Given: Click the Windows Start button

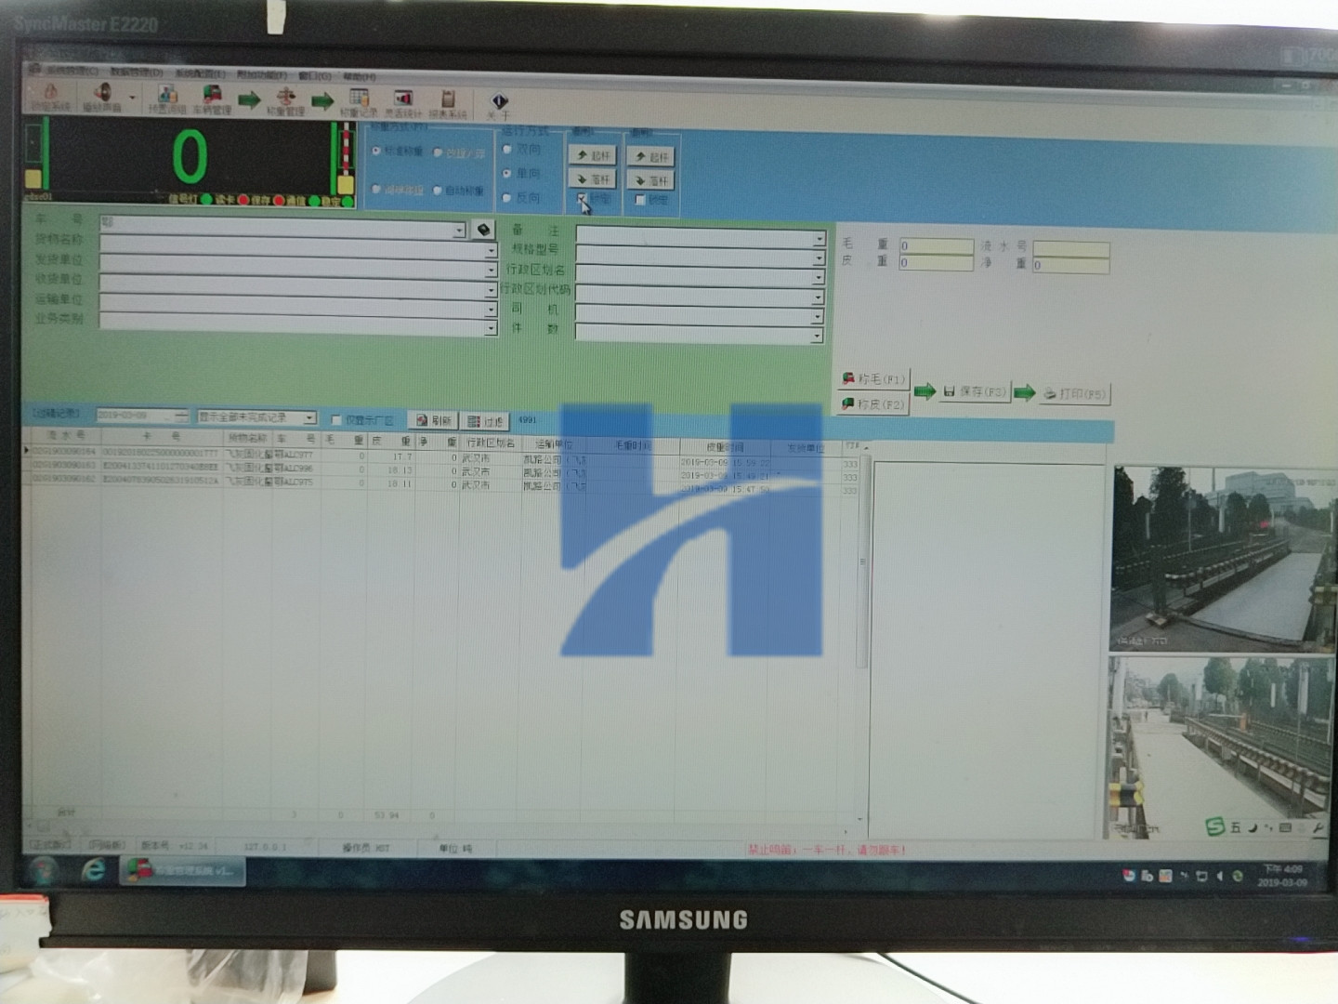Looking at the screenshot, I should click(x=42, y=871).
